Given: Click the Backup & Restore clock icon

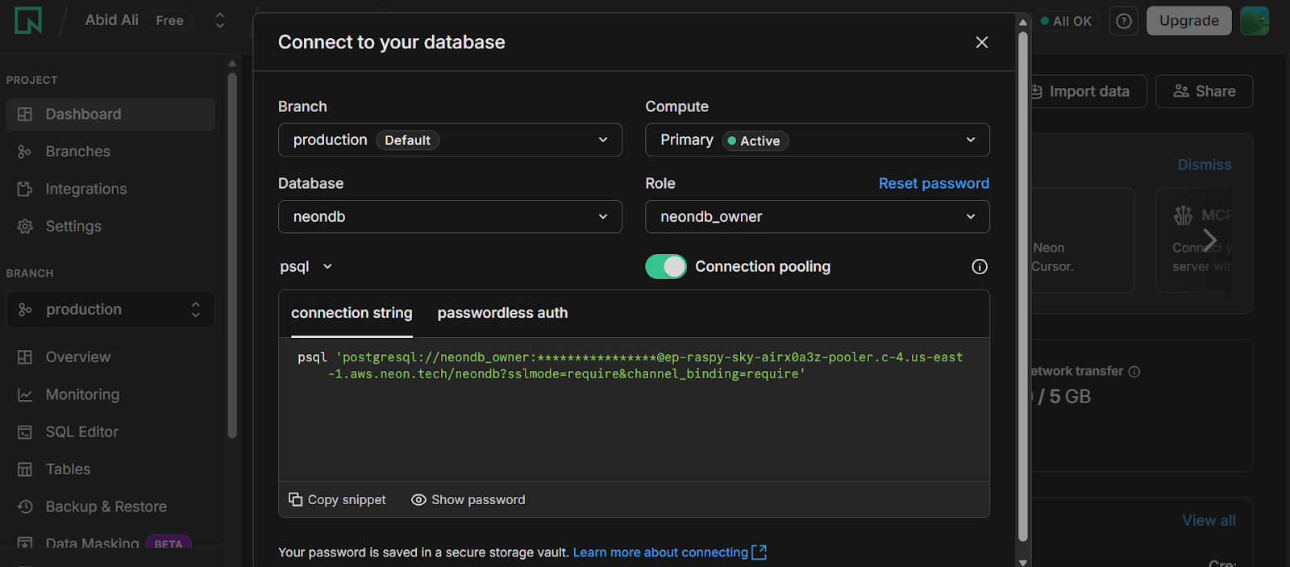Looking at the screenshot, I should tap(25, 507).
